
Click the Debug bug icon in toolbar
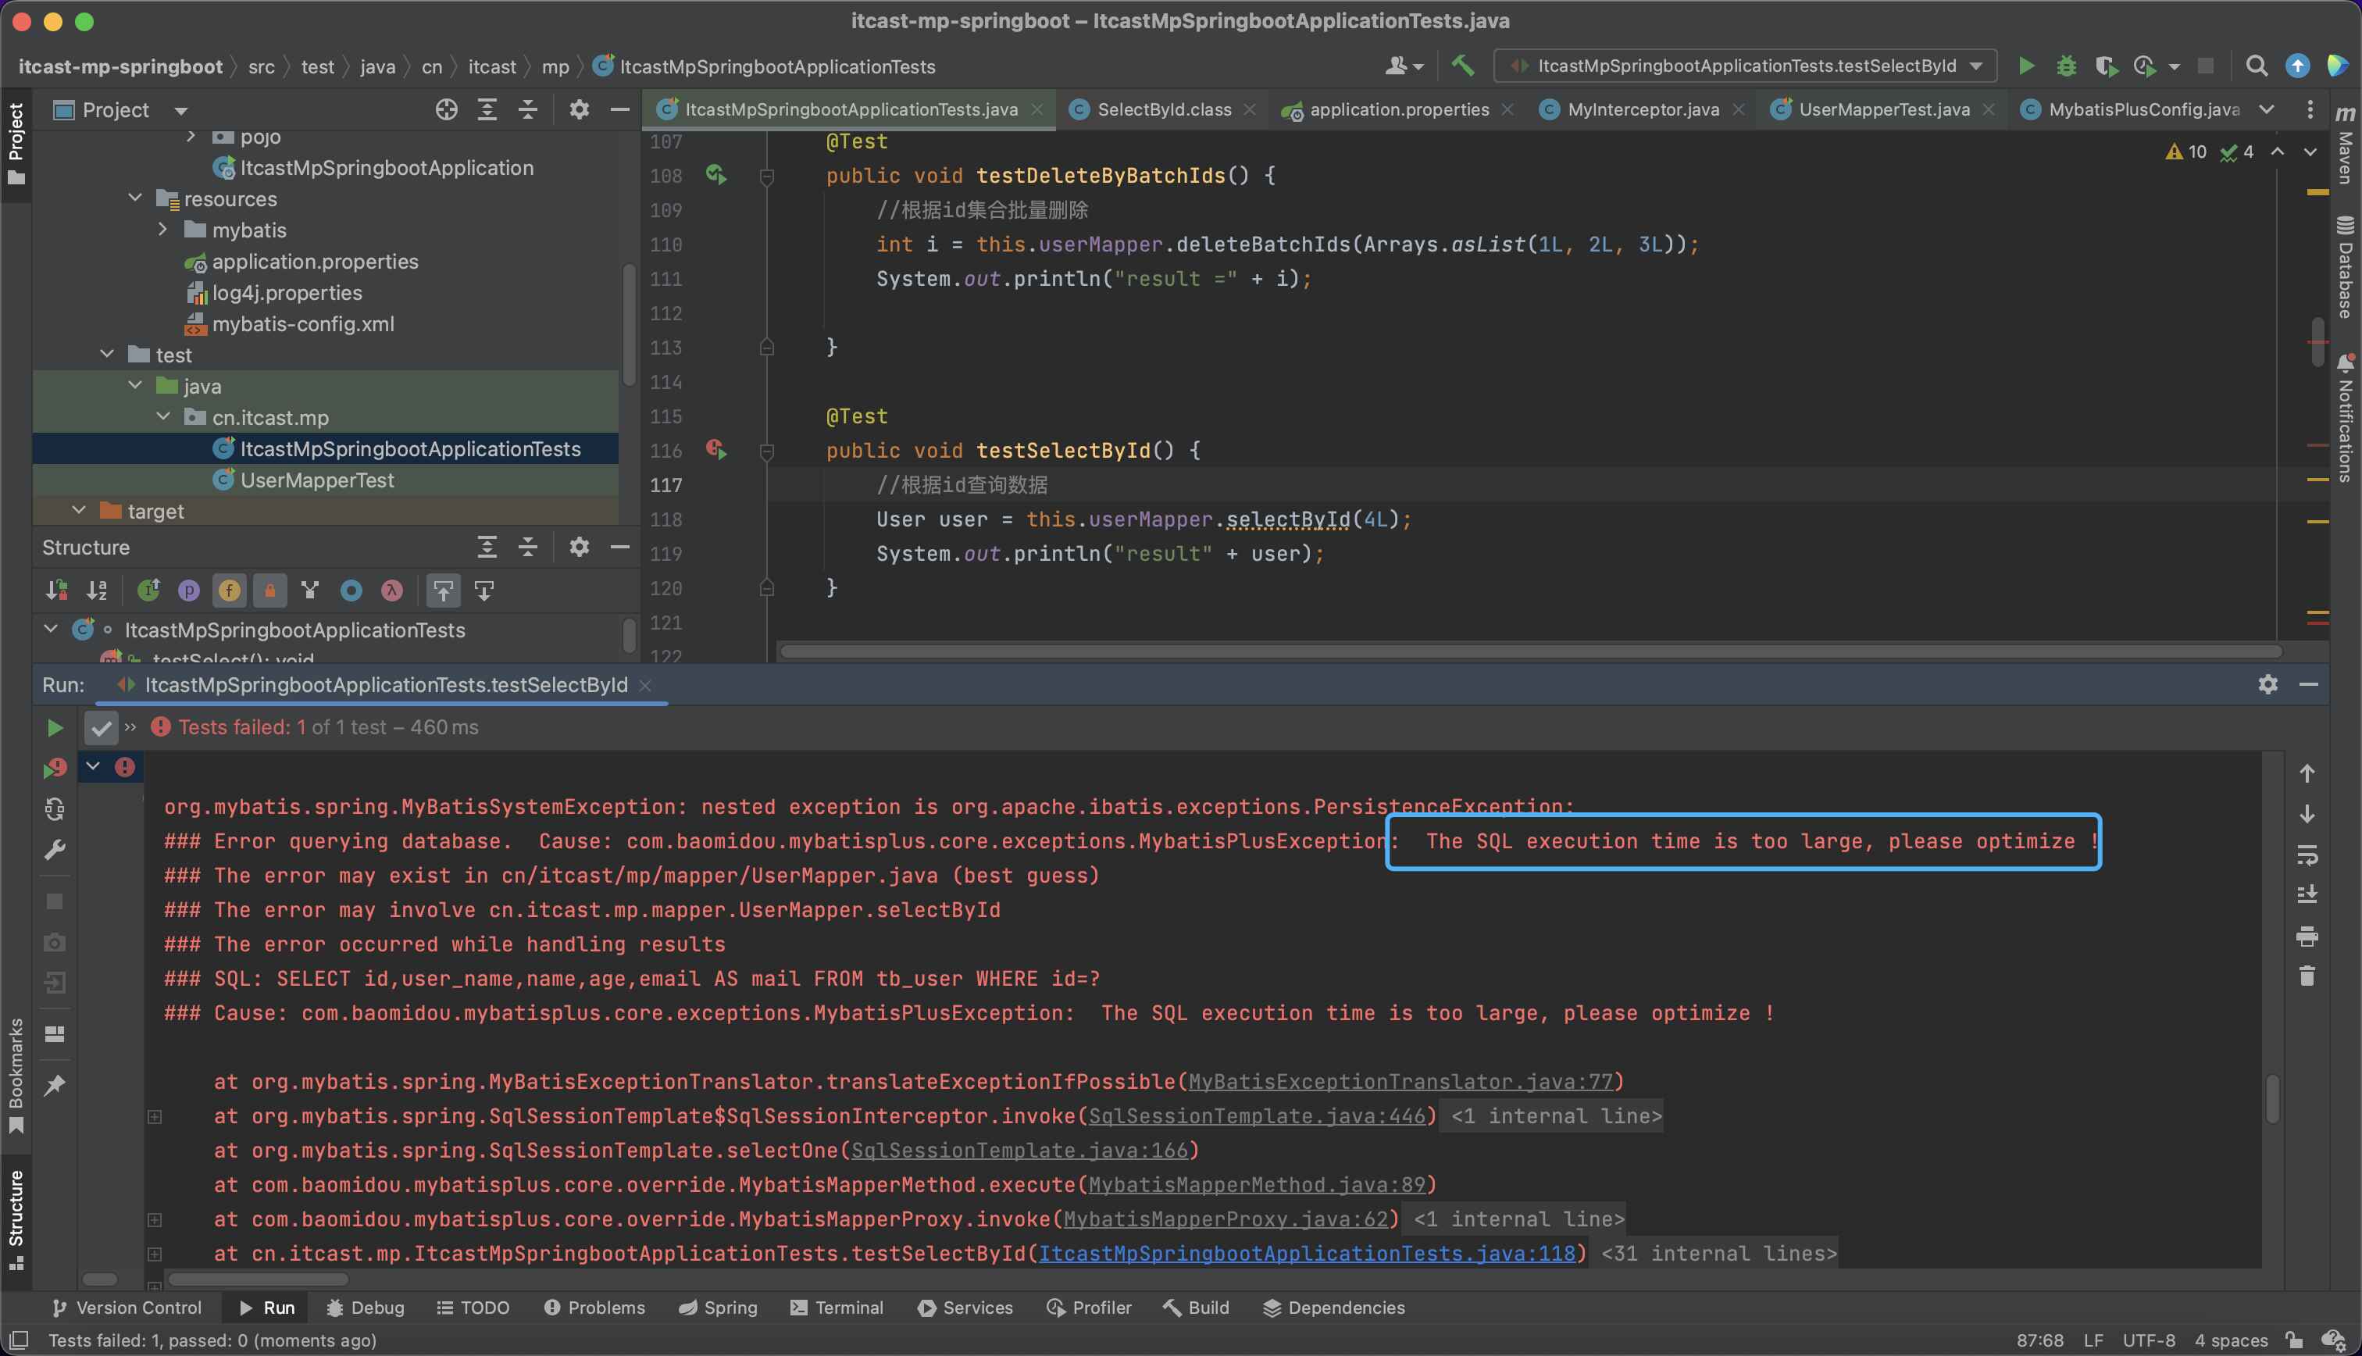pos(2066,65)
